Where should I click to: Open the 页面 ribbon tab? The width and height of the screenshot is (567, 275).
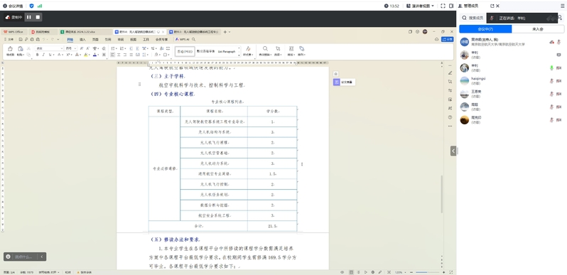point(95,39)
